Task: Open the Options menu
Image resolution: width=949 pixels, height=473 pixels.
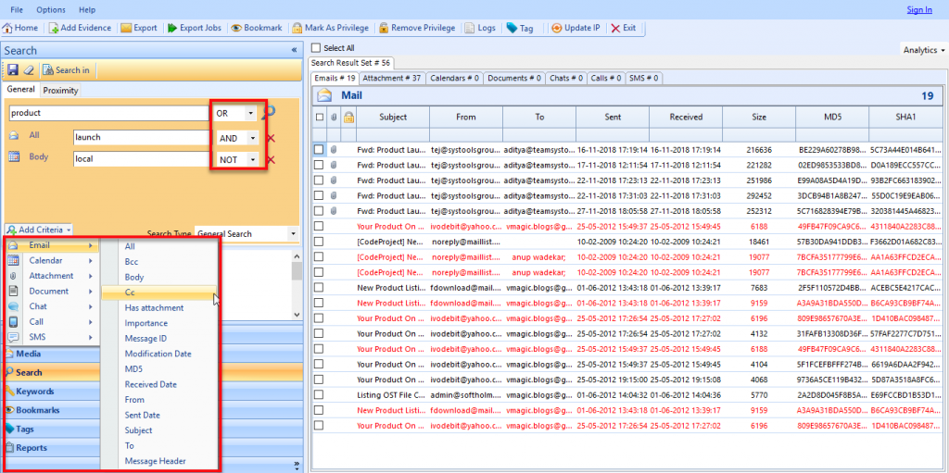Action: [51, 9]
